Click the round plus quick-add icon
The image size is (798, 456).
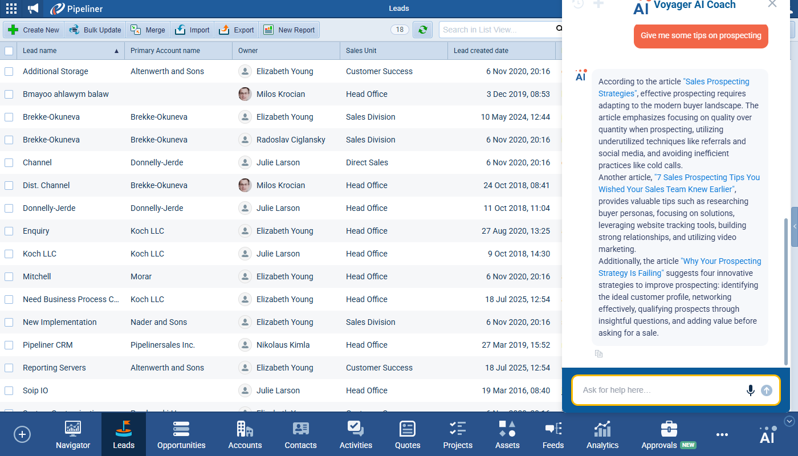tap(22, 434)
